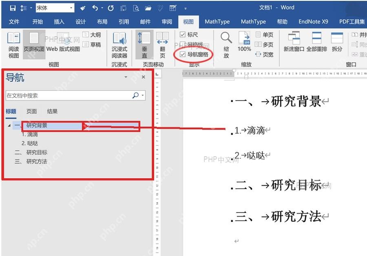Open the 文件 (File) tab
The width and height of the screenshot is (367, 256).
click(14, 22)
